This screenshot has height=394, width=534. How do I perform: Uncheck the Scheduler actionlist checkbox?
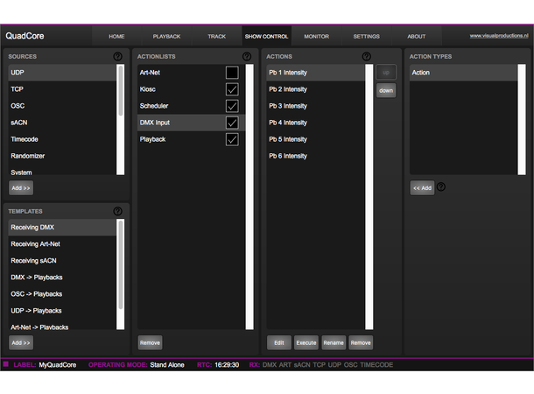tap(232, 106)
